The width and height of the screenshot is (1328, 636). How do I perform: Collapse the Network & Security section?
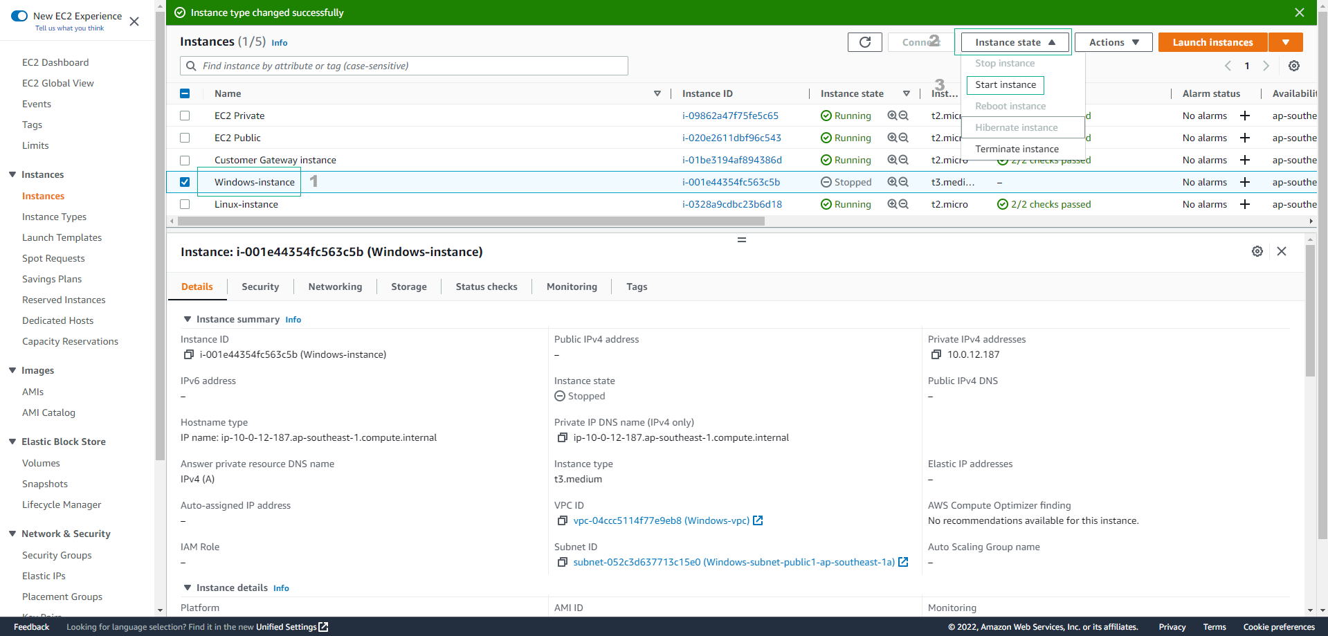pyautogui.click(x=12, y=534)
